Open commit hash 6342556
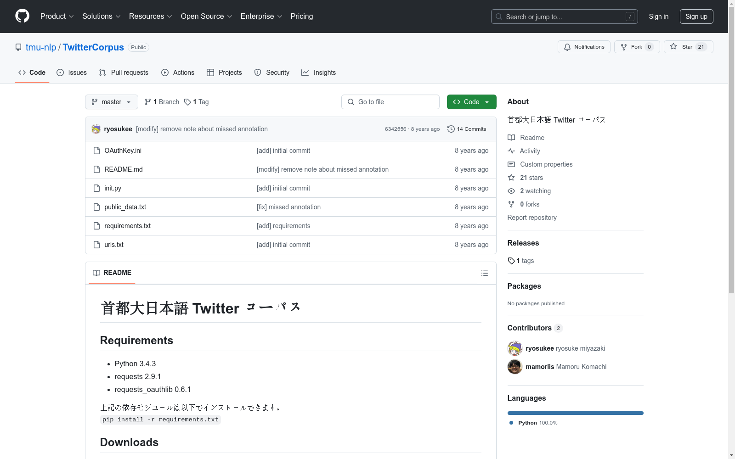The image size is (735, 459). 396,129
